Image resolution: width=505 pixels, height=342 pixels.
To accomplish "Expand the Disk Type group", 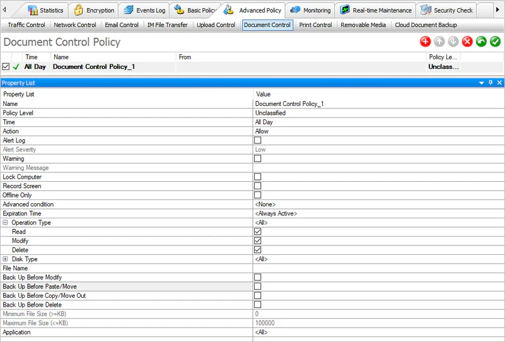I will (x=5, y=259).
